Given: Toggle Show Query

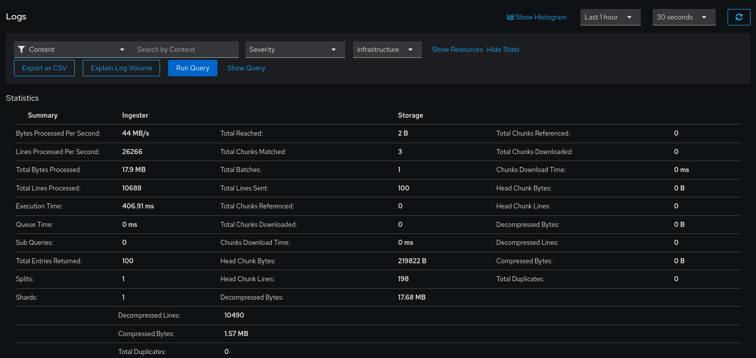Looking at the screenshot, I should tap(246, 68).
